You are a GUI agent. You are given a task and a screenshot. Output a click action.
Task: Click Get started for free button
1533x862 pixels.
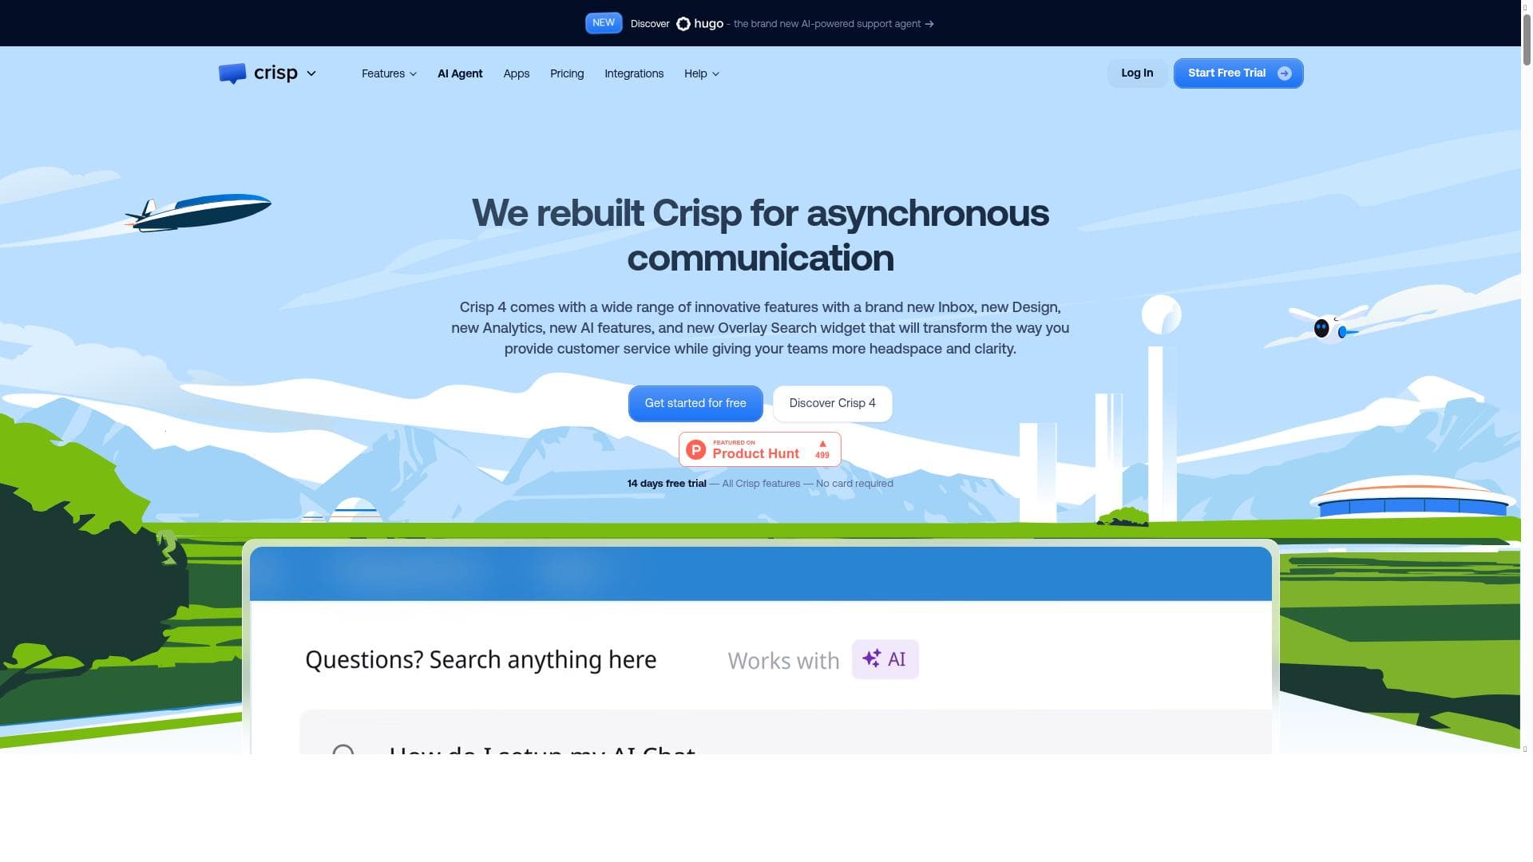tap(695, 403)
